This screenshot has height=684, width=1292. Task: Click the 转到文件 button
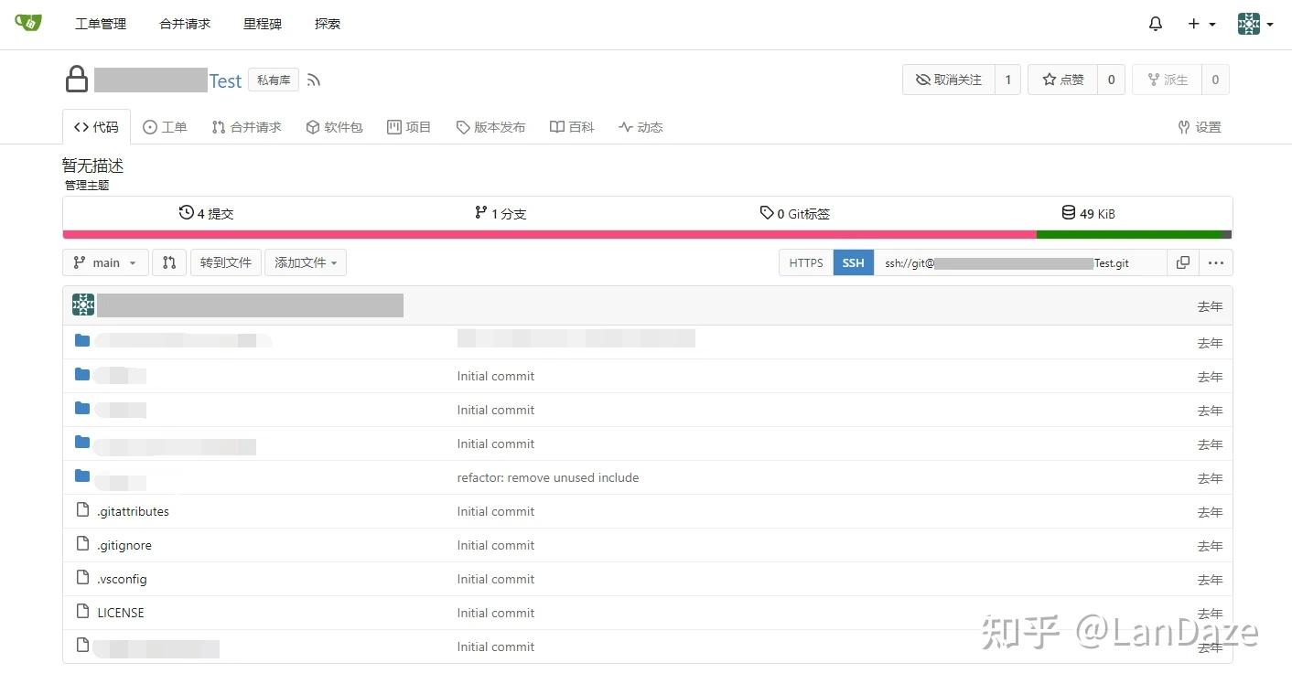226,262
